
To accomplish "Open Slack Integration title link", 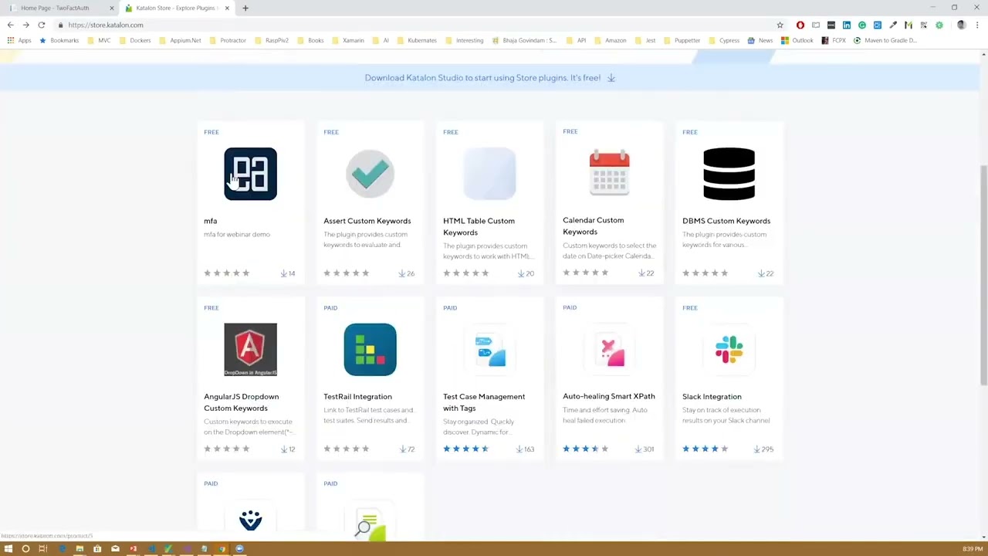I will tap(712, 396).
